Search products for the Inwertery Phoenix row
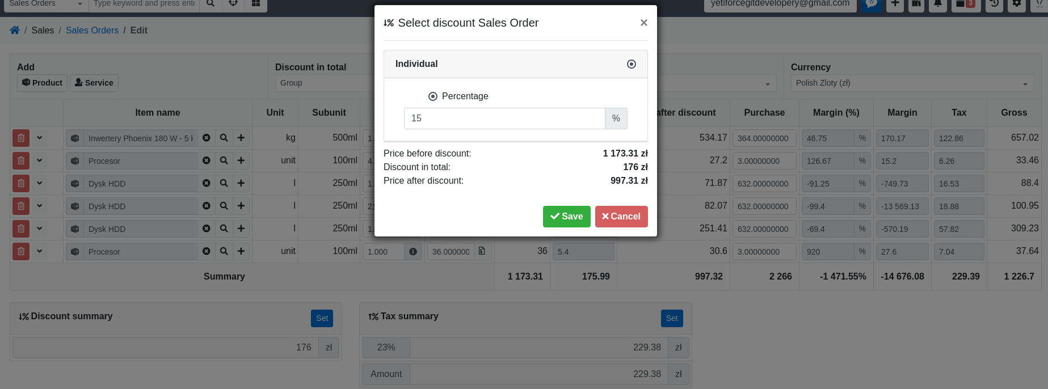This screenshot has height=389, width=1048. pyautogui.click(x=224, y=138)
